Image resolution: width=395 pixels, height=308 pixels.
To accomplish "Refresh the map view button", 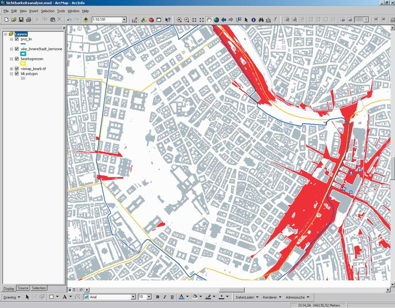I will coord(81,290).
